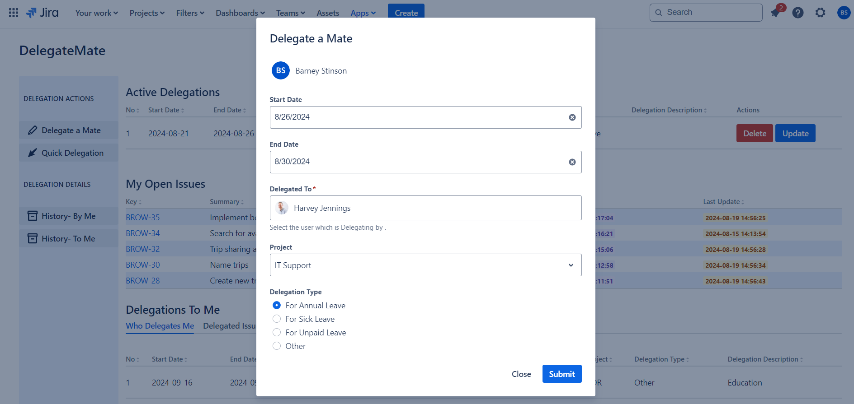
Task: Update the active delegation
Action: [795, 133]
